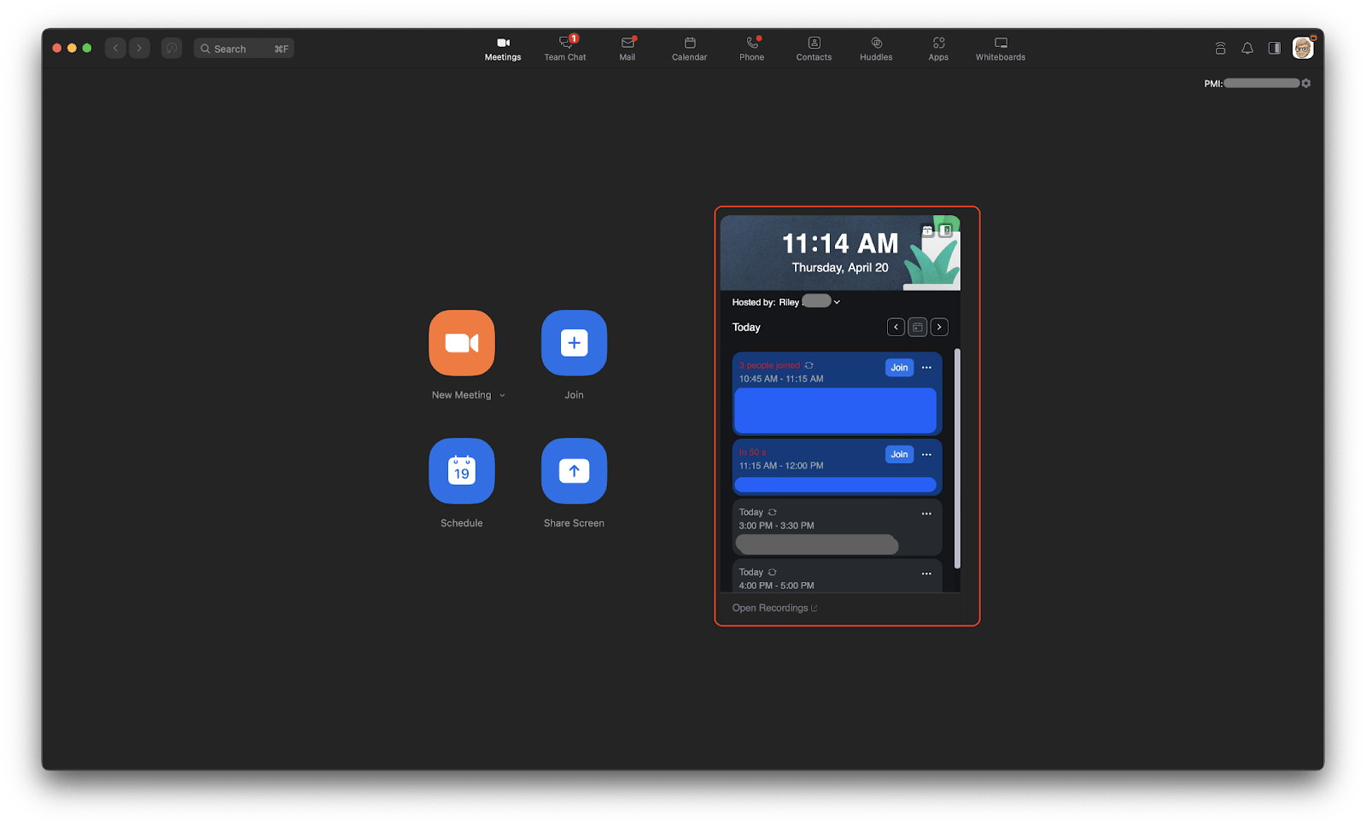Join the 11:15 AM meeting

pos(898,454)
